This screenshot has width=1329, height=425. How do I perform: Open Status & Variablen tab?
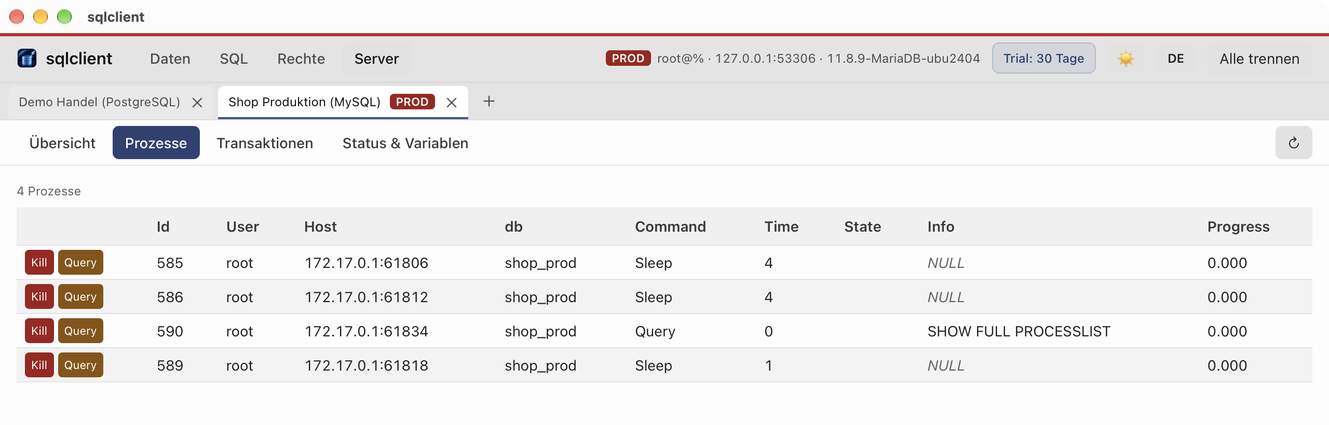(405, 143)
